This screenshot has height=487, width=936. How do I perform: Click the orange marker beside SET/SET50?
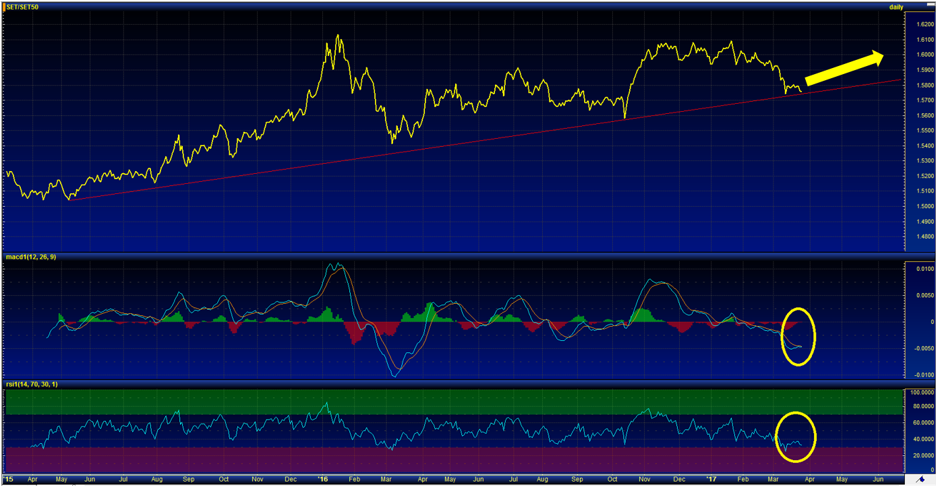pyautogui.click(x=4, y=6)
